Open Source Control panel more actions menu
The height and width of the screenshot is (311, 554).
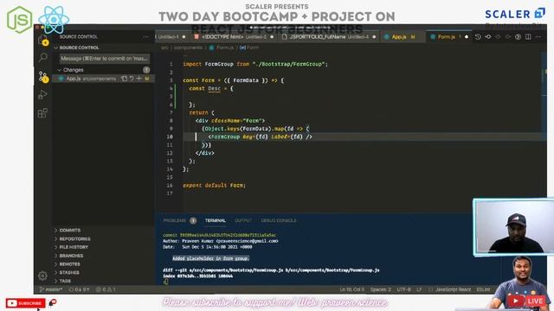click(x=146, y=36)
